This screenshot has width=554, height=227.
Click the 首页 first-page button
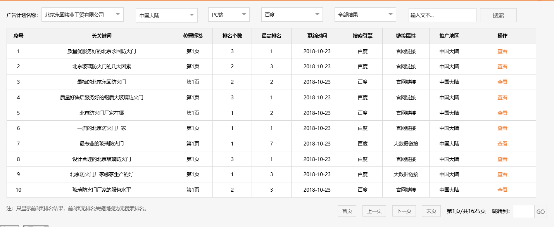coord(347,211)
